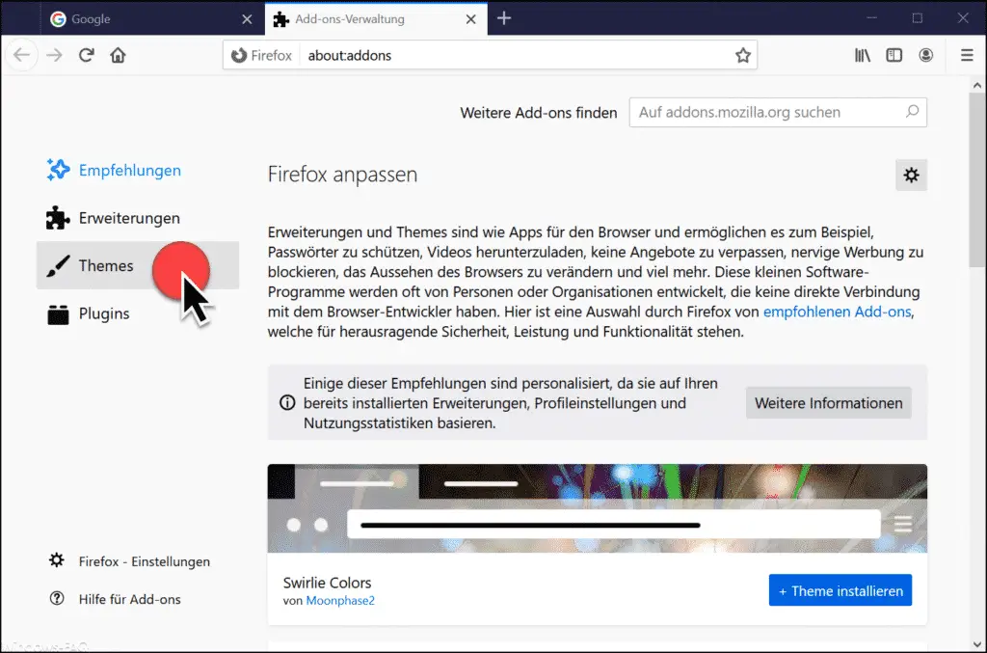987x653 pixels.
Task: Toggle the sidebar view icon
Action: [894, 55]
